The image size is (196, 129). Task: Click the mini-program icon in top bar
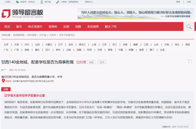(57, 2)
